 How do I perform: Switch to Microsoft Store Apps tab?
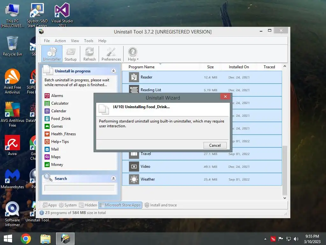[x=120, y=205]
